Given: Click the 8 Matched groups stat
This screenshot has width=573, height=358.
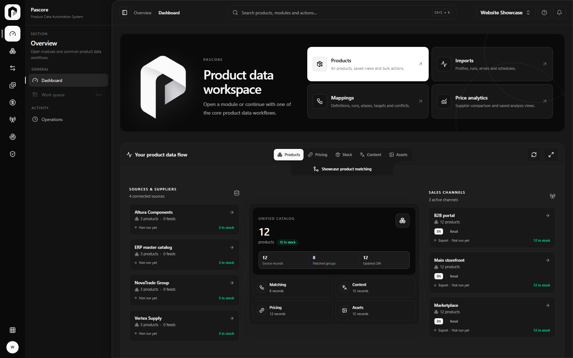Looking at the screenshot, I should click(334, 260).
